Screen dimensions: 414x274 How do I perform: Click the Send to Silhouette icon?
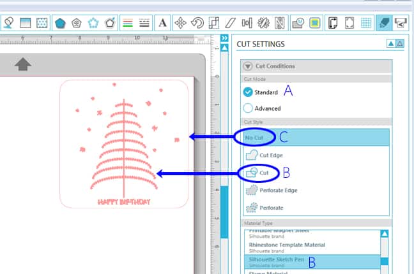pos(401,23)
